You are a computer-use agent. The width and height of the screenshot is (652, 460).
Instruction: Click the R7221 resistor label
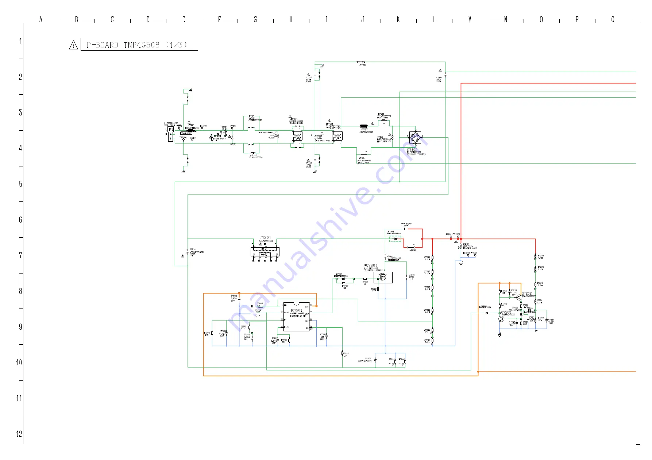click(x=243, y=326)
